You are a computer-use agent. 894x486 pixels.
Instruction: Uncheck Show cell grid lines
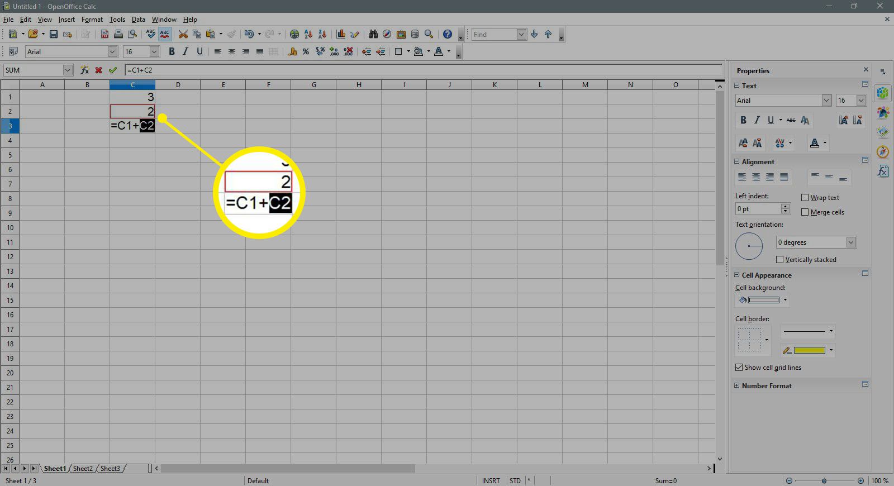click(x=739, y=368)
